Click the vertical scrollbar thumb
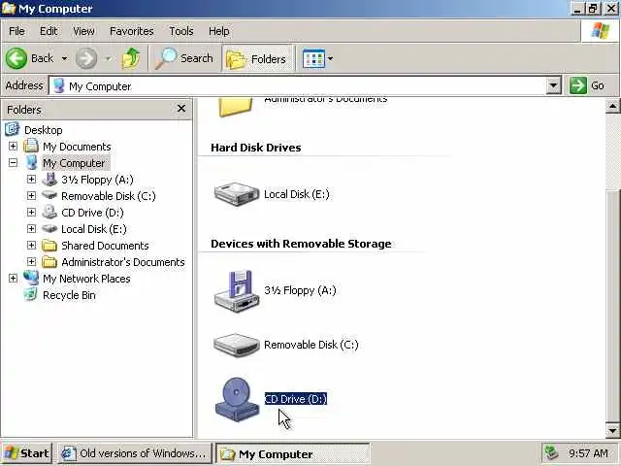 coord(612,305)
